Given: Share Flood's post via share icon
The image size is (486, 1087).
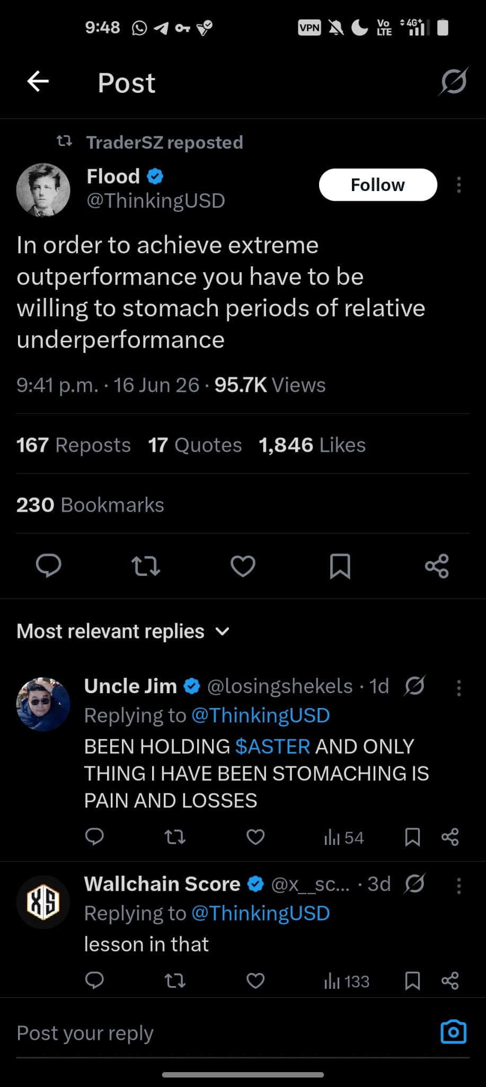Looking at the screenshot, I should (x=437, y=566).
